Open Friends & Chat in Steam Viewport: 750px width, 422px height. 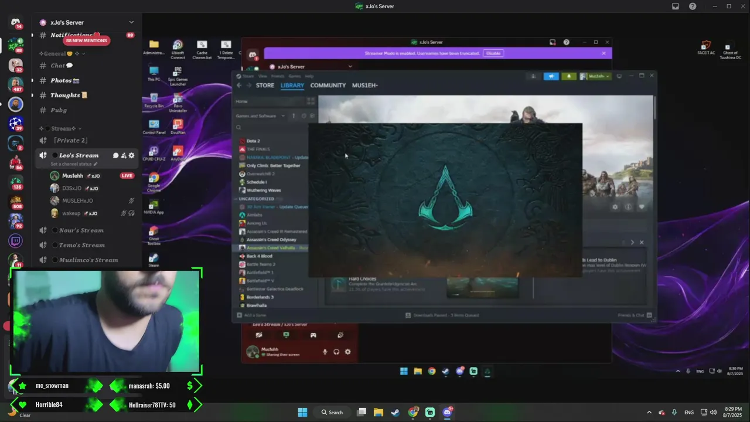click(635, 315)
